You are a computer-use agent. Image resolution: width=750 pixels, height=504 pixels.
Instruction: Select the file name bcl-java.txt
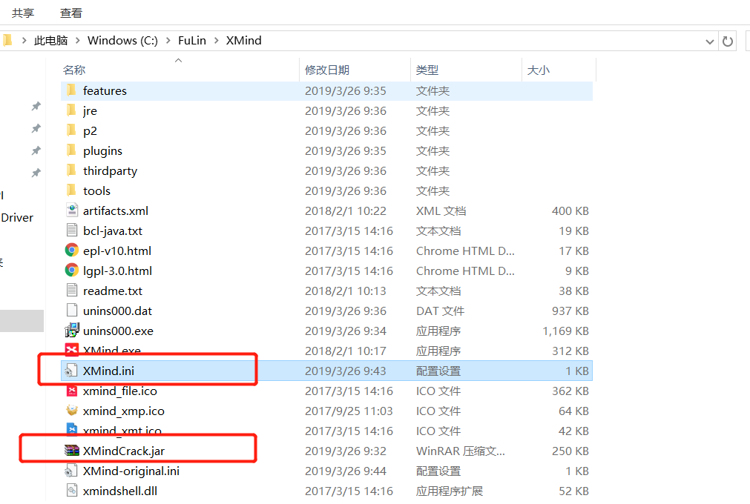pyautogui.click(x=113, y=231)
